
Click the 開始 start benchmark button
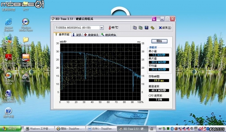point(159,41)
